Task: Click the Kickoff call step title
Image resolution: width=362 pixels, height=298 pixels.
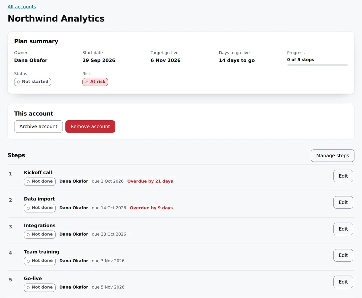Action: (38, 172)
